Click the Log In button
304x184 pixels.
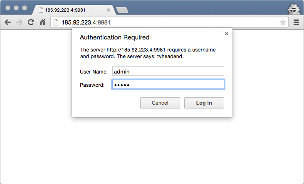tap(204, 103)
